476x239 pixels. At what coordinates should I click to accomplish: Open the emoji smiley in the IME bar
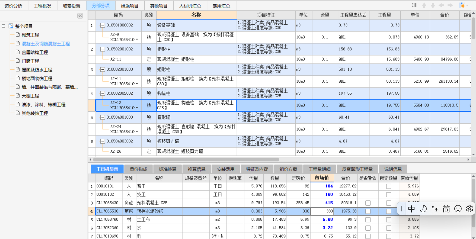pyautogui.click(x=458, y=209)
